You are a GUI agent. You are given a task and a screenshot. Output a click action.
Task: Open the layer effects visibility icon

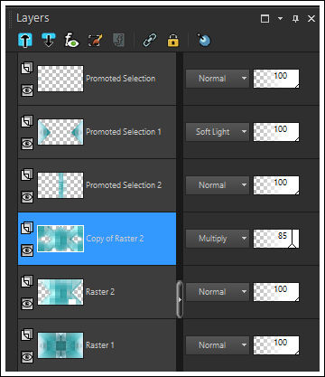pos(72,41)
